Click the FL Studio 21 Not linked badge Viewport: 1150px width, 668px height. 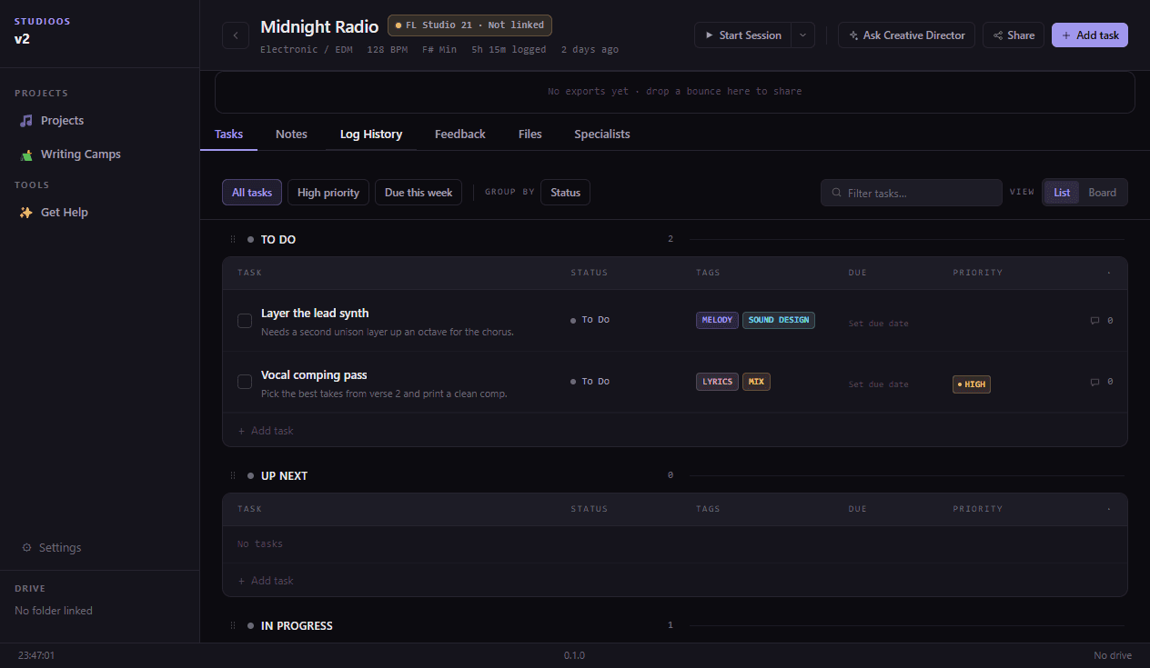469,25
